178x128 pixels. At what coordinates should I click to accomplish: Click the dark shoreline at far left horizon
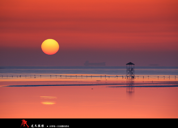pos(2,67)
